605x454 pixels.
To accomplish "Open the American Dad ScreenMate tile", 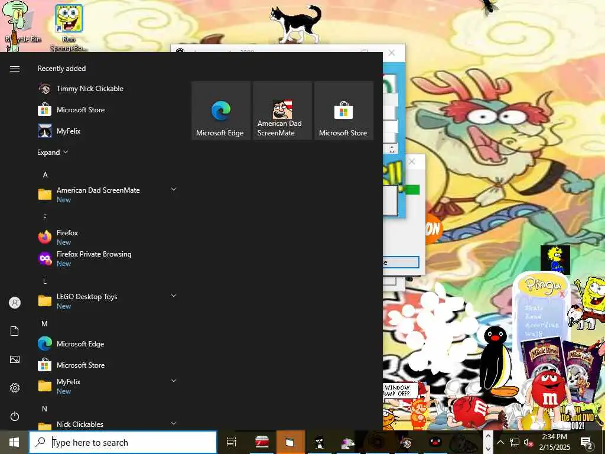I will (x=282, y=111).
